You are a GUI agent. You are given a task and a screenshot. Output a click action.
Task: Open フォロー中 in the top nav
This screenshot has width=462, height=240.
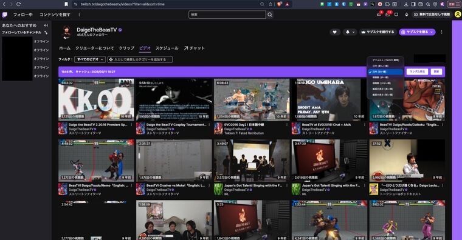22,15
